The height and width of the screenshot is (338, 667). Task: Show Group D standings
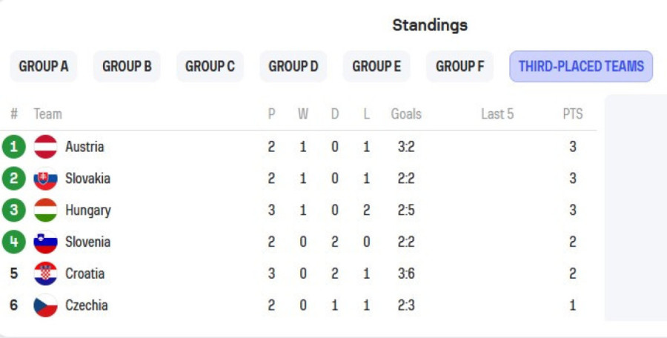(293, 67)
